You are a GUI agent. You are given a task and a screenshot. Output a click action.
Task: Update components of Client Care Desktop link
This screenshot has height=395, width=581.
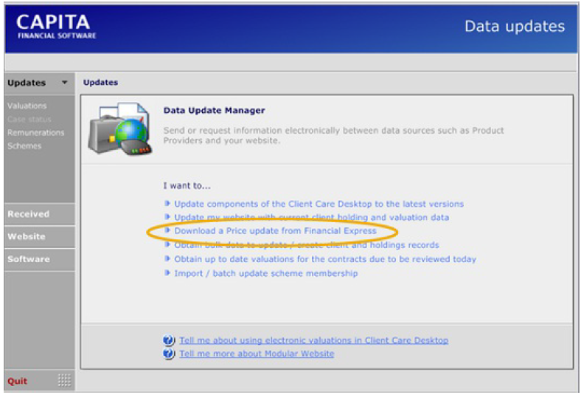tap(319, 204)
